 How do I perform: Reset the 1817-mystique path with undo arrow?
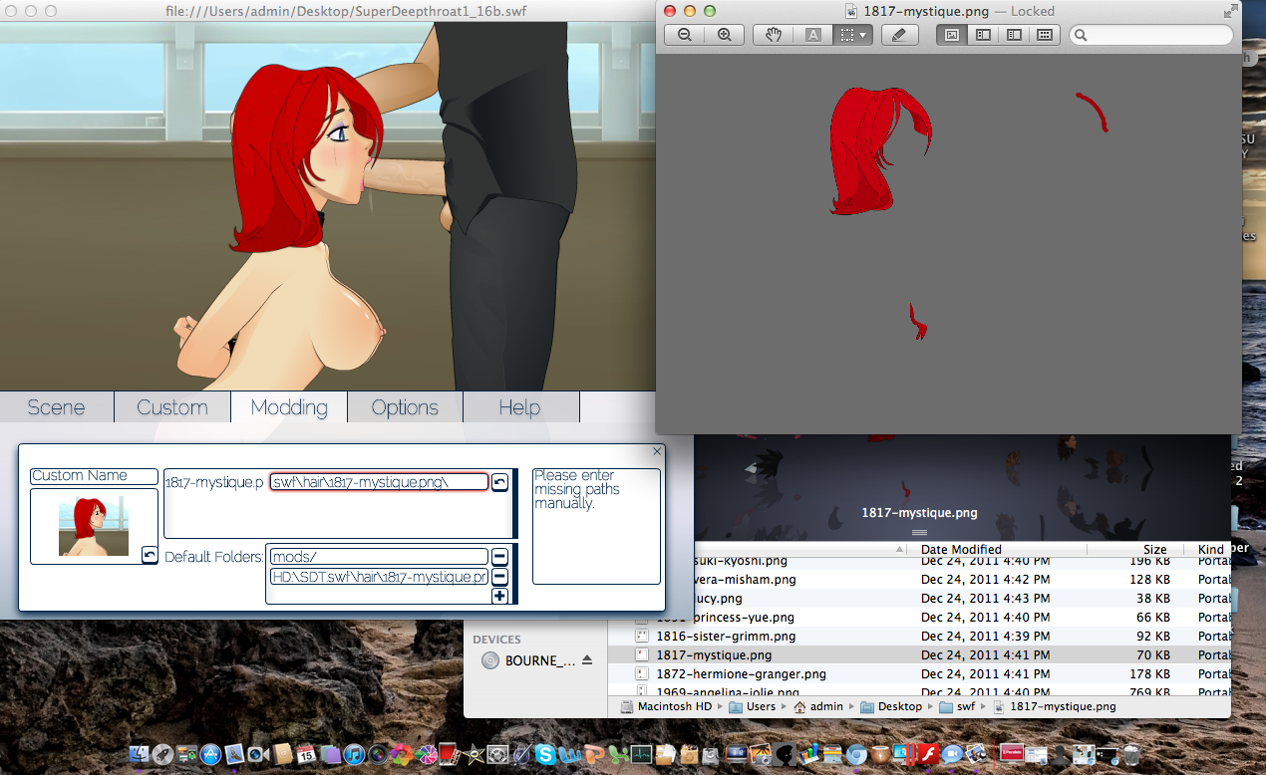tap(500, 482)
